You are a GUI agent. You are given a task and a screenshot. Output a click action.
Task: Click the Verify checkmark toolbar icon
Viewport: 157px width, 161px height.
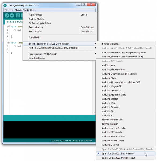tap(7, 16)
